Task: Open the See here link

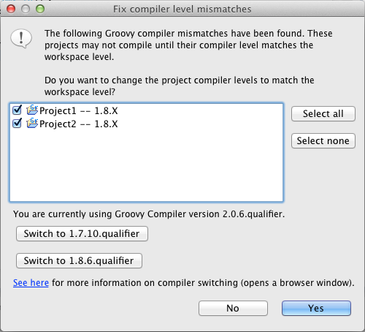Action: tap(31, 283)
